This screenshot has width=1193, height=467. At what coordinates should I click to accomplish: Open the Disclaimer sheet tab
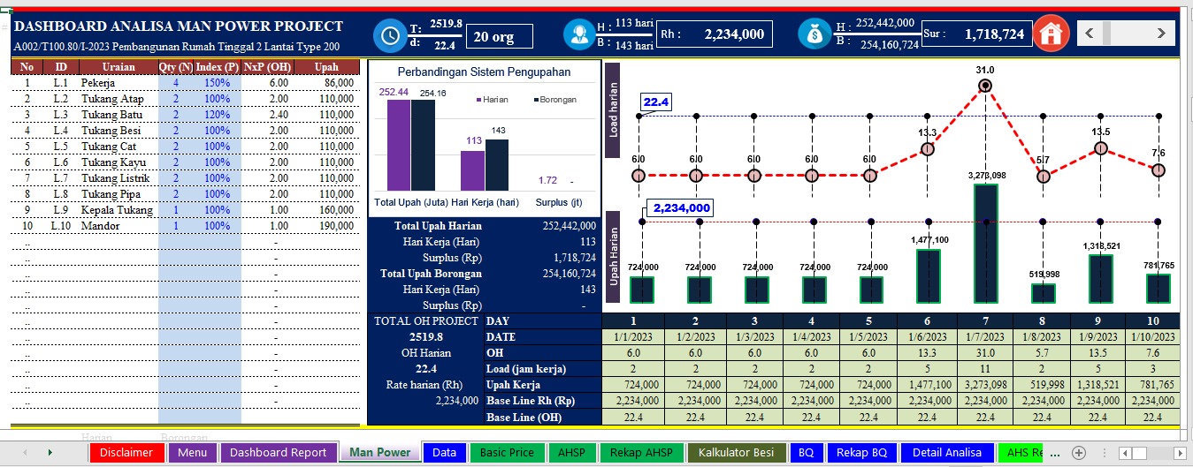[x=126, y=452]
